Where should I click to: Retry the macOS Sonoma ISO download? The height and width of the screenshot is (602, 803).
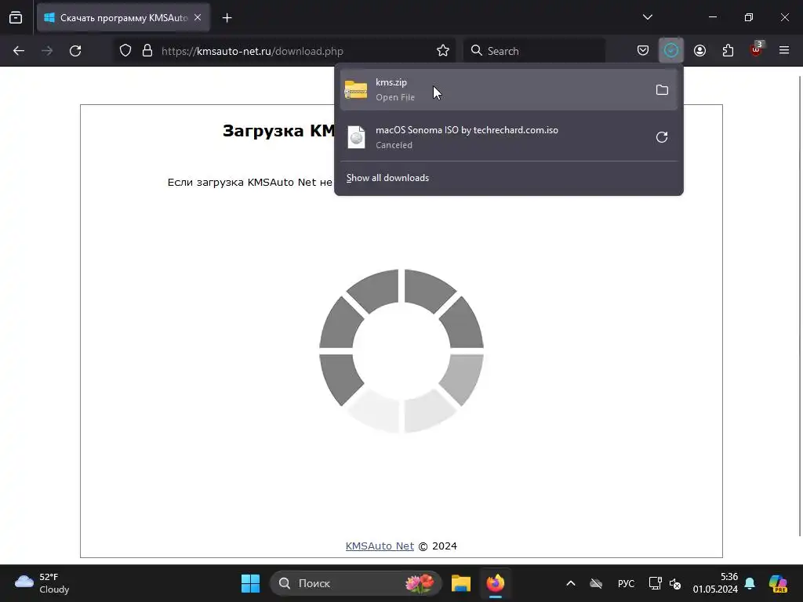(x=662, y=137)
